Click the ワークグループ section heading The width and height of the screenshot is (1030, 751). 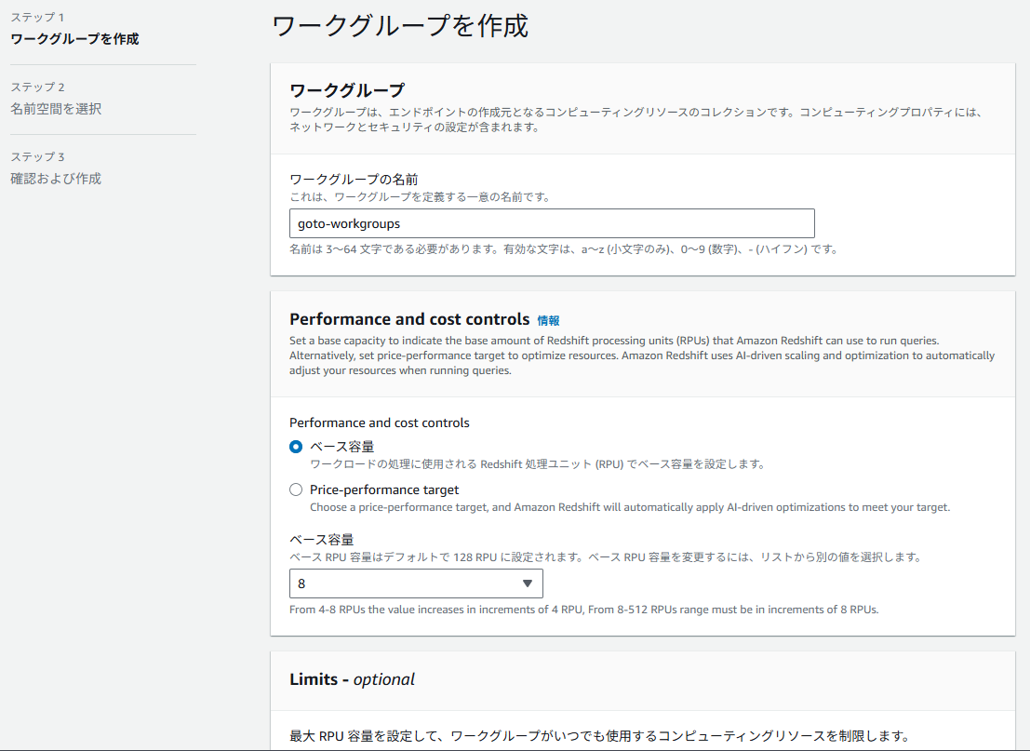pyautogui.click(x=347, y=90)
